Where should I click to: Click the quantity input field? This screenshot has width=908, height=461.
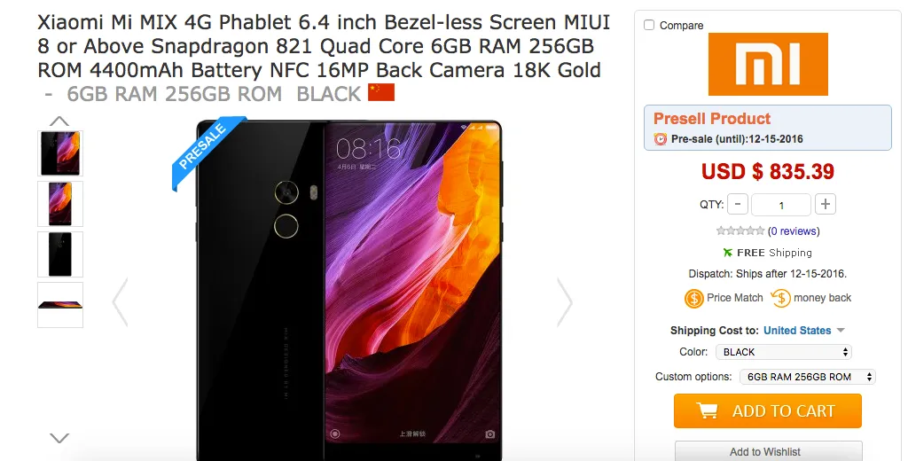781,205
